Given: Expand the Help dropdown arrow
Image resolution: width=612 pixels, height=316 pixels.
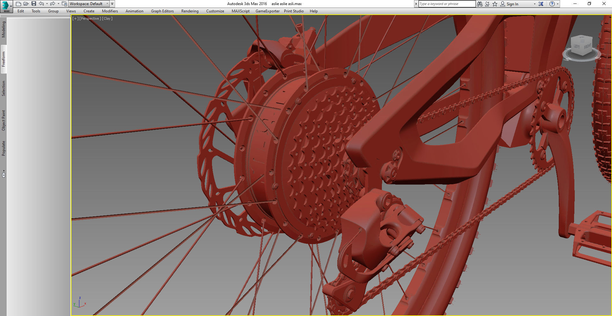Looking at the screenshot, I should (557, 4).
